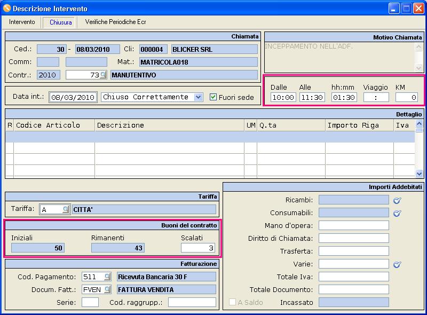Click the Docum. Fatt. code field
The image size is (427, 315).
click(93, 289)
